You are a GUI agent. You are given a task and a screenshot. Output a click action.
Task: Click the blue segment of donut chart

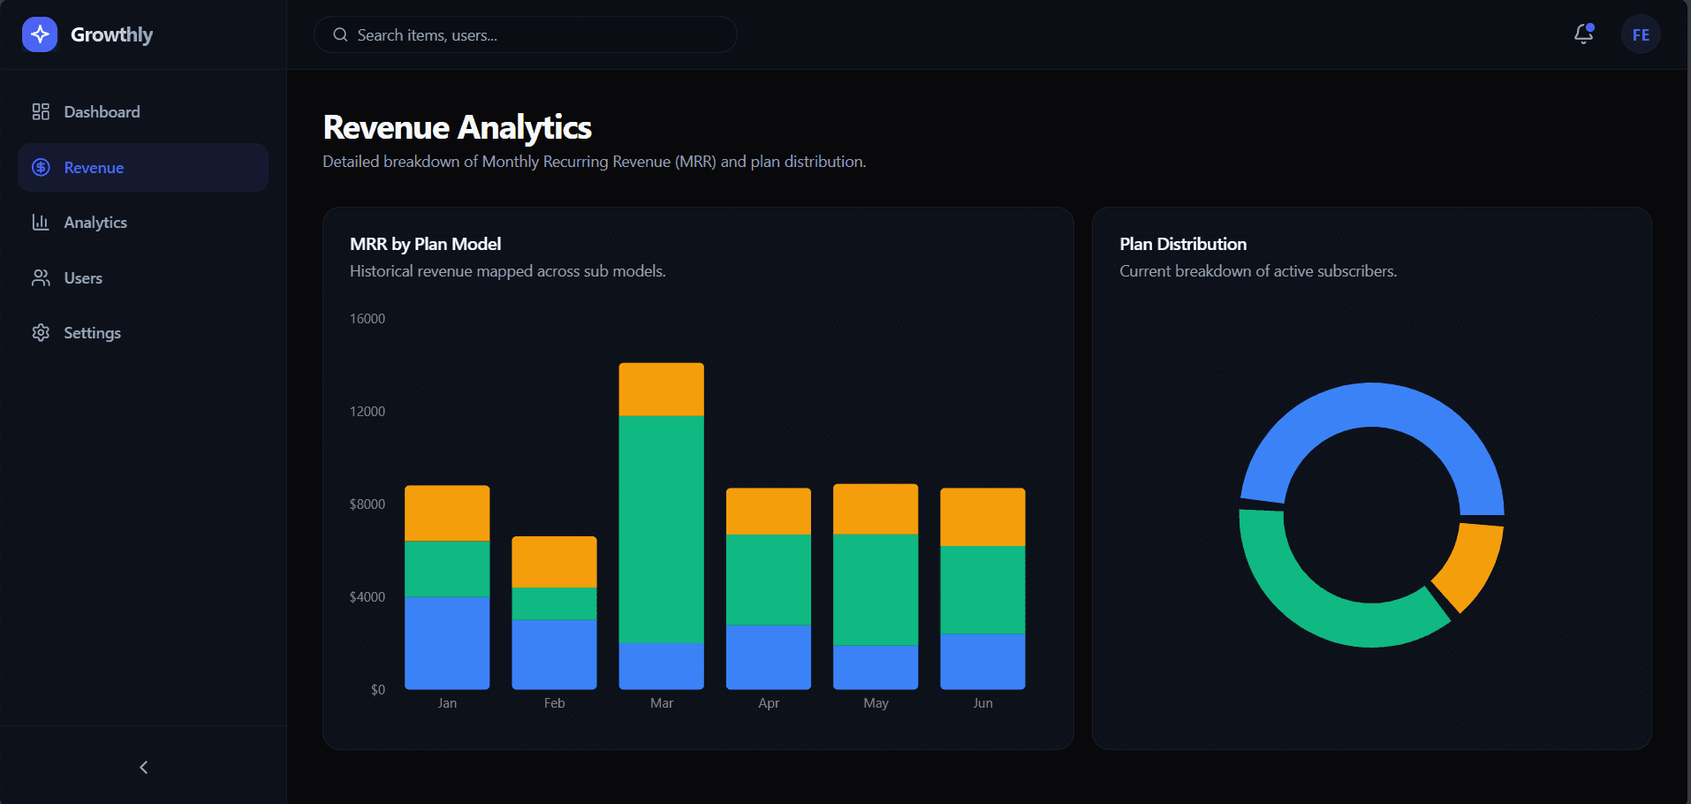click(1371, 405)
